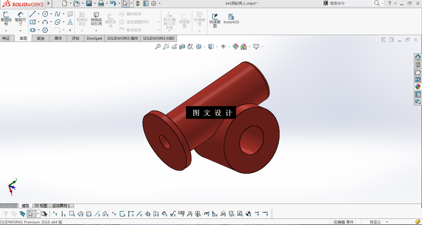Toggle Instant2D mode
This screenshot has height=225, width=422.
pos(231,19)
